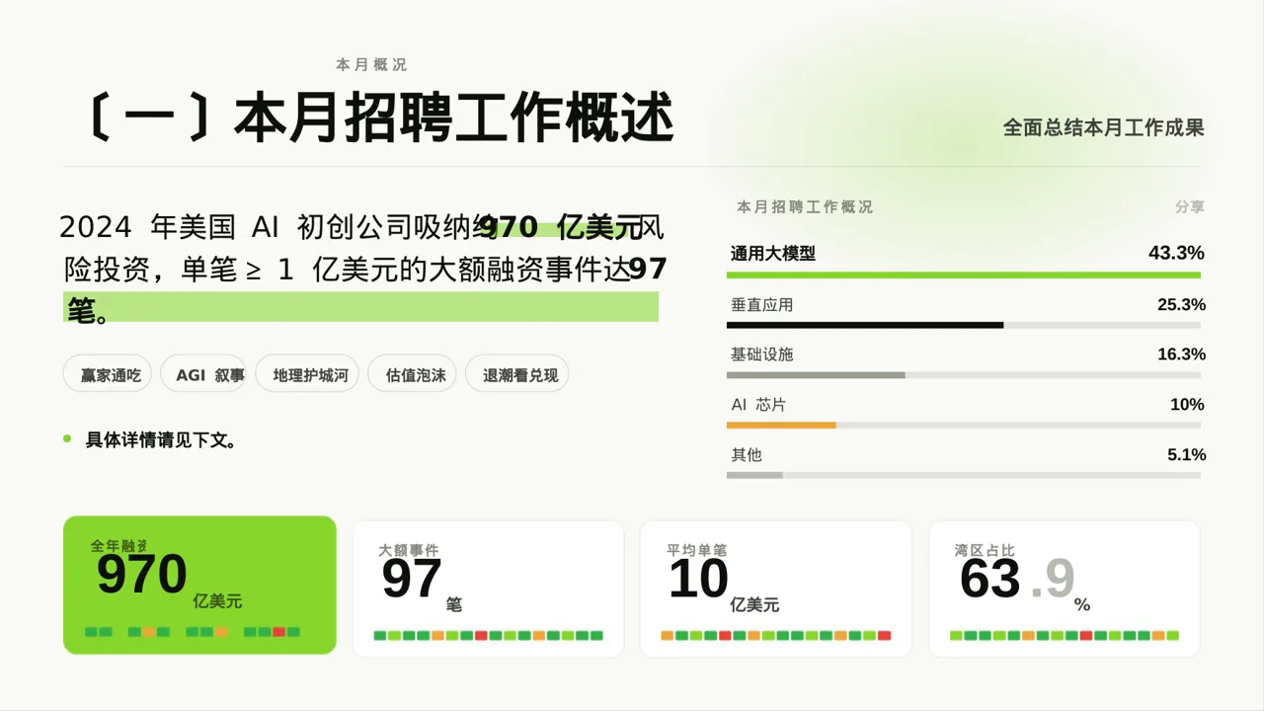This screenshot has width=1264, height=711.
Task: Select the 退潮看兑现 tag pill
Action: pyautogui.click(x=517, y=375)
